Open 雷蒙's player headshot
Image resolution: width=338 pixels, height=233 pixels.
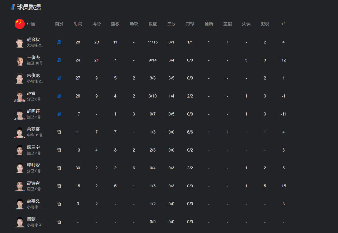(19, 222)
